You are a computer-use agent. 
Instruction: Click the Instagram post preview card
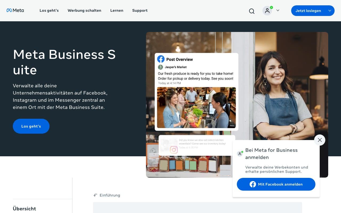[x=197, y=145]
